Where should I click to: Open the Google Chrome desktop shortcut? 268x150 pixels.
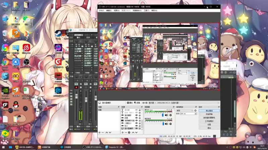coord(5,63)
